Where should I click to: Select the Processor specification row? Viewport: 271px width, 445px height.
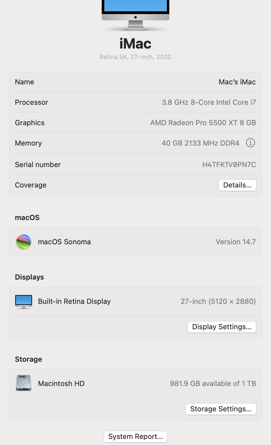135,102
